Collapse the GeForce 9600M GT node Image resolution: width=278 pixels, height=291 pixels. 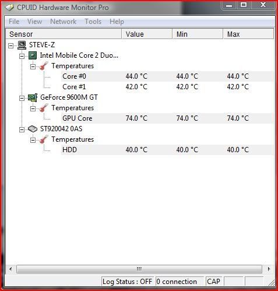[x=22, y=98]
